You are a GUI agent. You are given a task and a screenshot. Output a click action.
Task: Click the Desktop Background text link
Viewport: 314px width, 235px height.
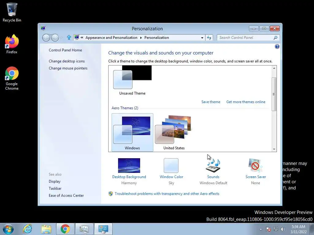click(129, 177)
